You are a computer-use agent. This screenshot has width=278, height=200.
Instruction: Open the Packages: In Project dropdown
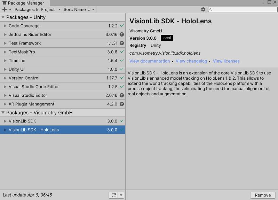click(x=38, y=10)
